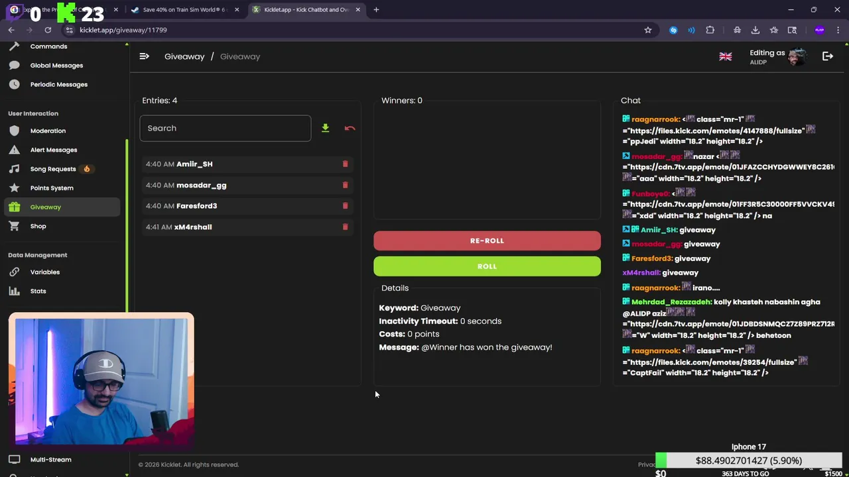Image resolution: width=849 pixels, height=477 pixels.
Task: Bookmark this page with star icon
Action: 648,30
